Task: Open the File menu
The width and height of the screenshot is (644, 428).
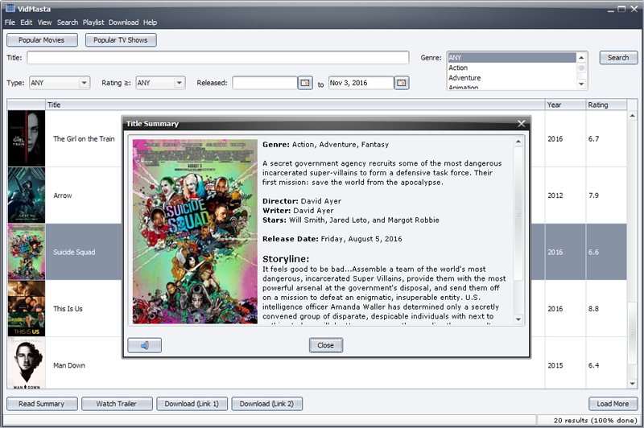Action: pyautogui.click(x=10, y=23)
